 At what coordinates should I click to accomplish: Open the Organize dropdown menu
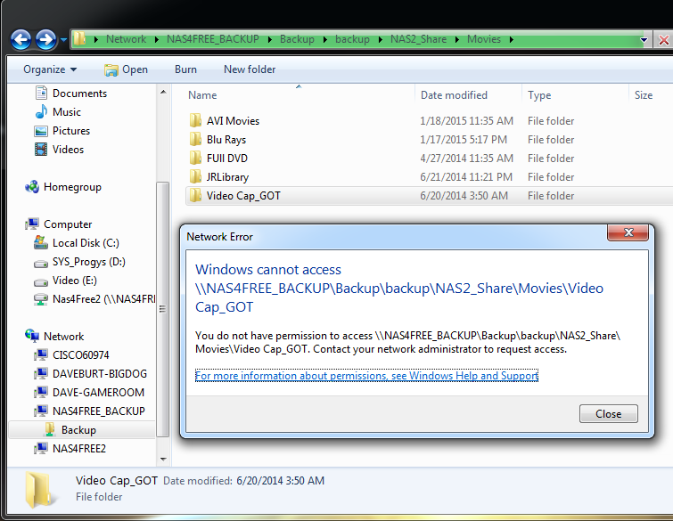[49, 69]
